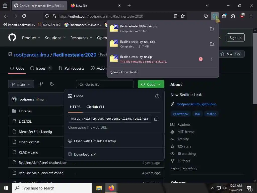
Task: Open rootpencariilmu.github.io link
Action: (x=196, y=104)
